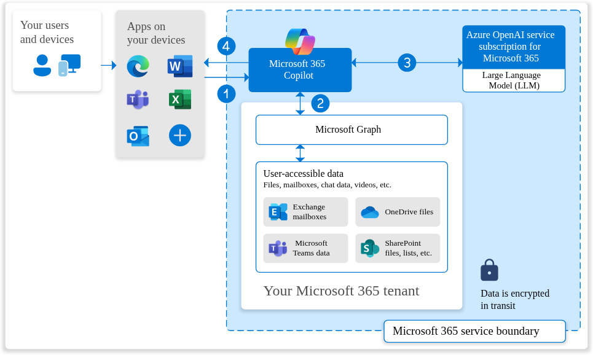Open the Excel app icon
This screenshot has width=593, height=355.
(x=179, y=99)
